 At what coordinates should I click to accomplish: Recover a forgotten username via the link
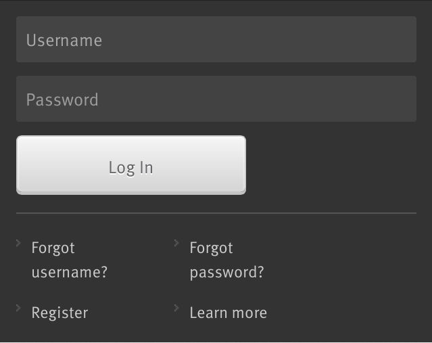tap(70, 260)
